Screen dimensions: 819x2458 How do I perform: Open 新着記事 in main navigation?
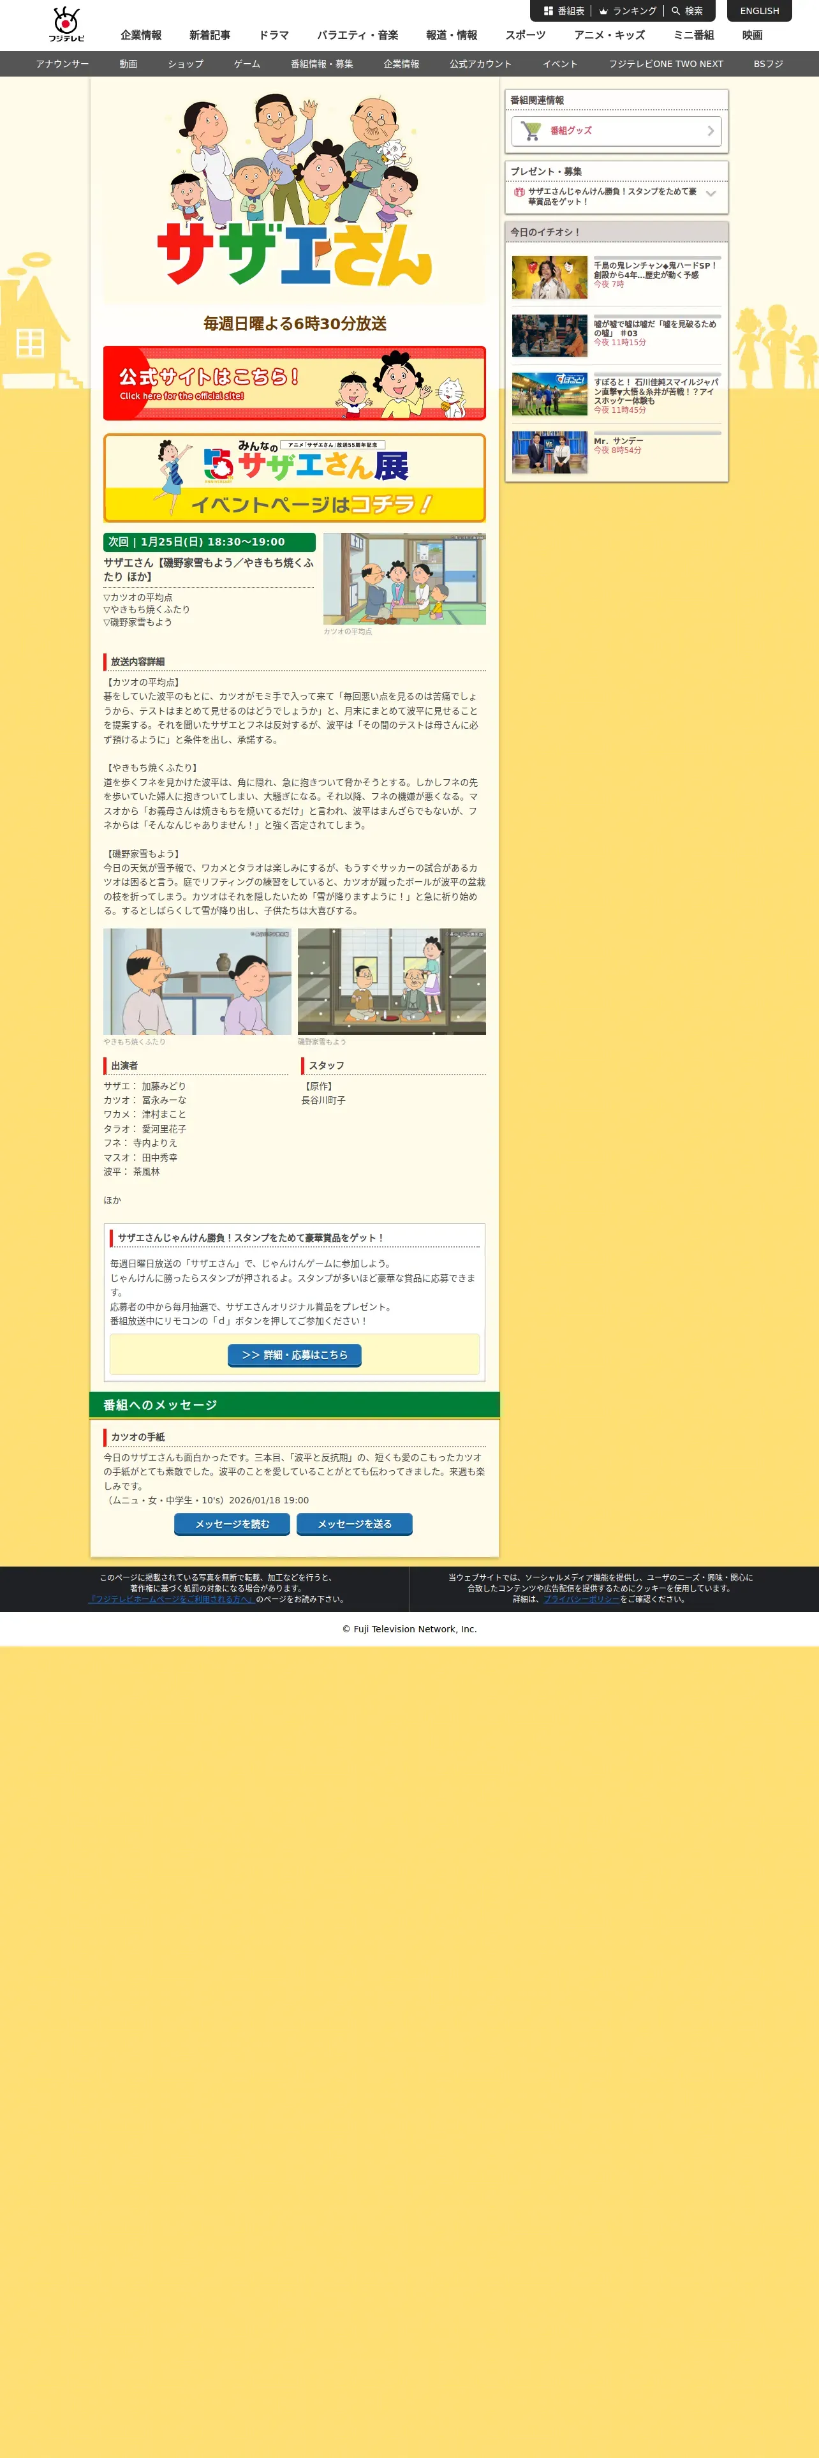point(210,35)
